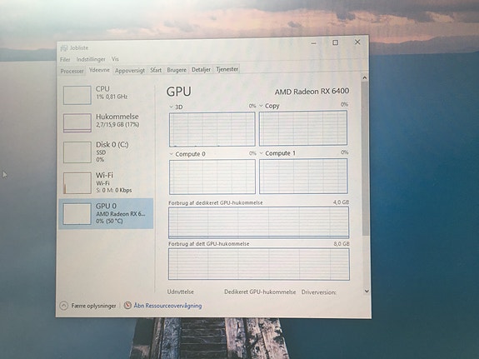Click the scrollbar down arrow

pyautogui.click(x=367, y=292)
